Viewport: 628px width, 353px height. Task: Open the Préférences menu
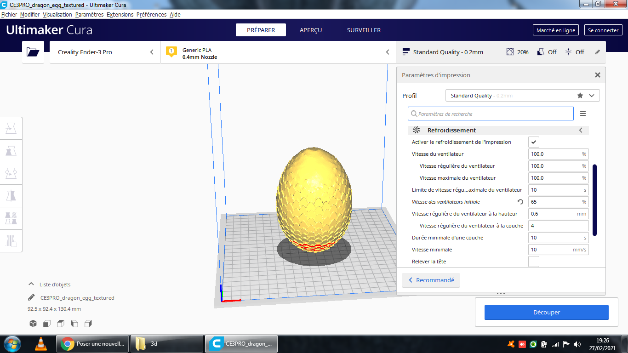(151, 15)
